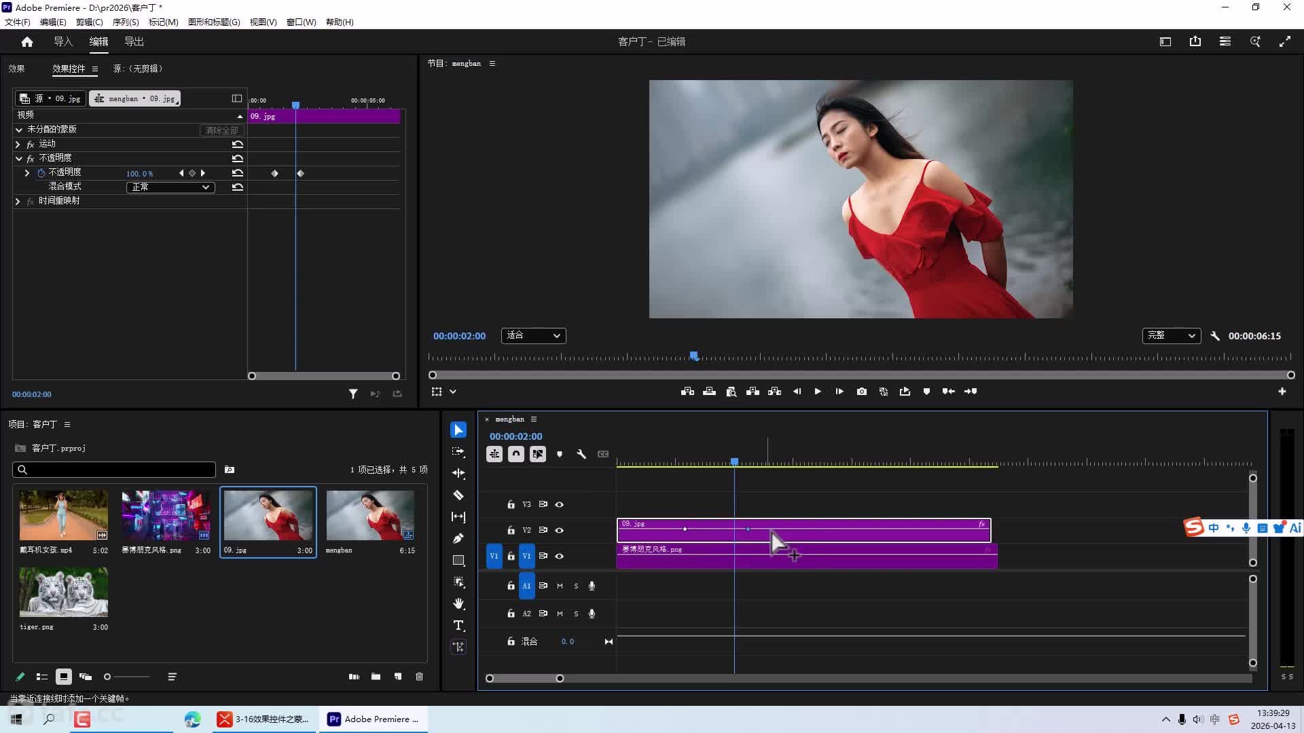The image size is (1304, 733).
Task: Open the 完整 playback resolution dropdown
Action: [x=1172, y=336]
